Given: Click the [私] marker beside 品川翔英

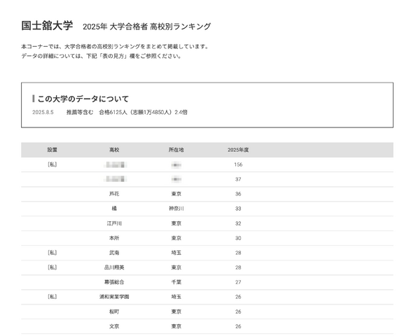Looking at the screenshot, I should point(53,267).
